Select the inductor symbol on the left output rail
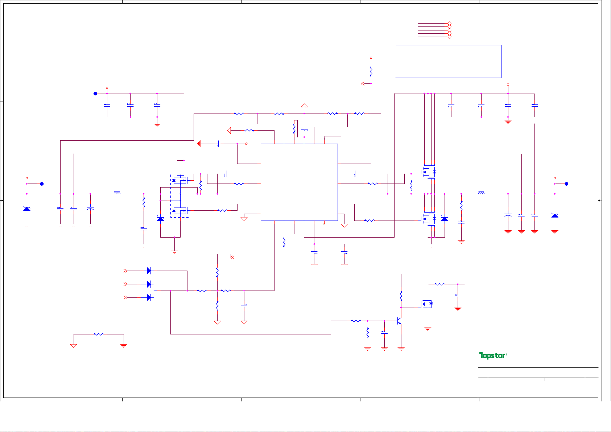Viewport: 611px width, 432px height. tap(117, 193)
